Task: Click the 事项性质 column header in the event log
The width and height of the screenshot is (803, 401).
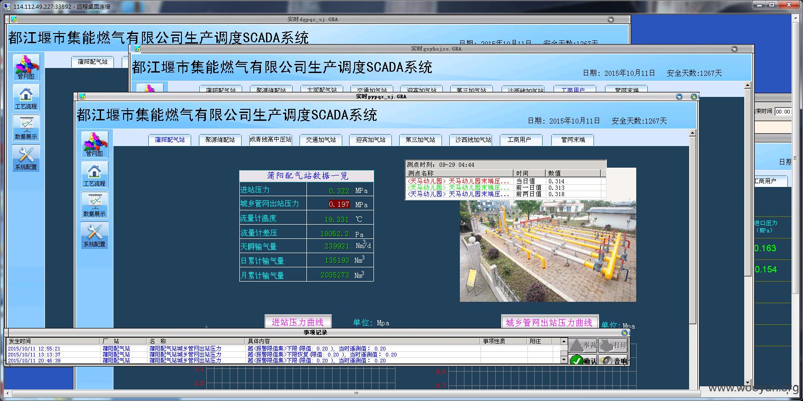Action: (504, 341)
